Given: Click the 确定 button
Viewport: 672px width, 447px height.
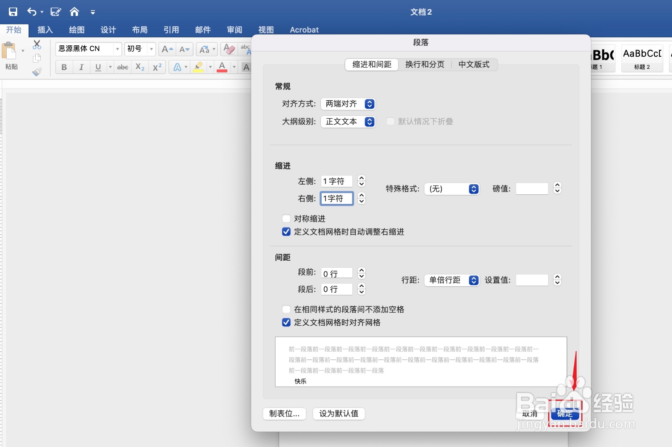Looking at the screenshot, I should (x=565, y=414).
